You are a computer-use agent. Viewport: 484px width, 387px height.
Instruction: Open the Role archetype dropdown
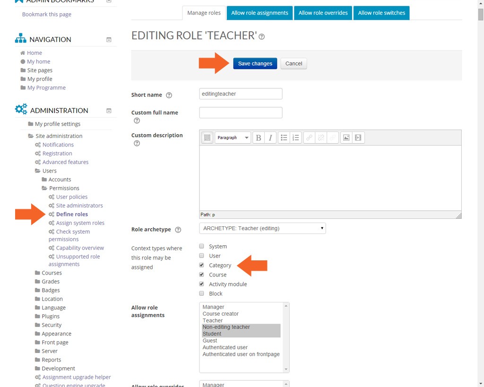pos(262,228)
